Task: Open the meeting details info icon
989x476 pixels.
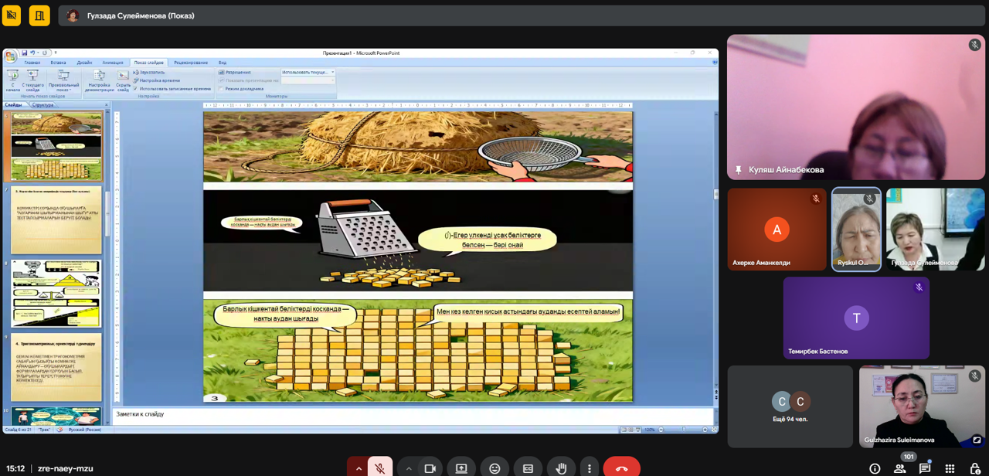Action: [875, 468]
